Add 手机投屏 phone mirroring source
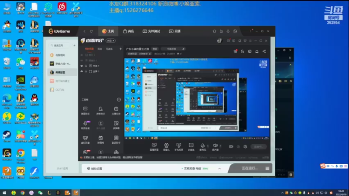Screen dimensions: 349x196 click(x=179, y=147)
